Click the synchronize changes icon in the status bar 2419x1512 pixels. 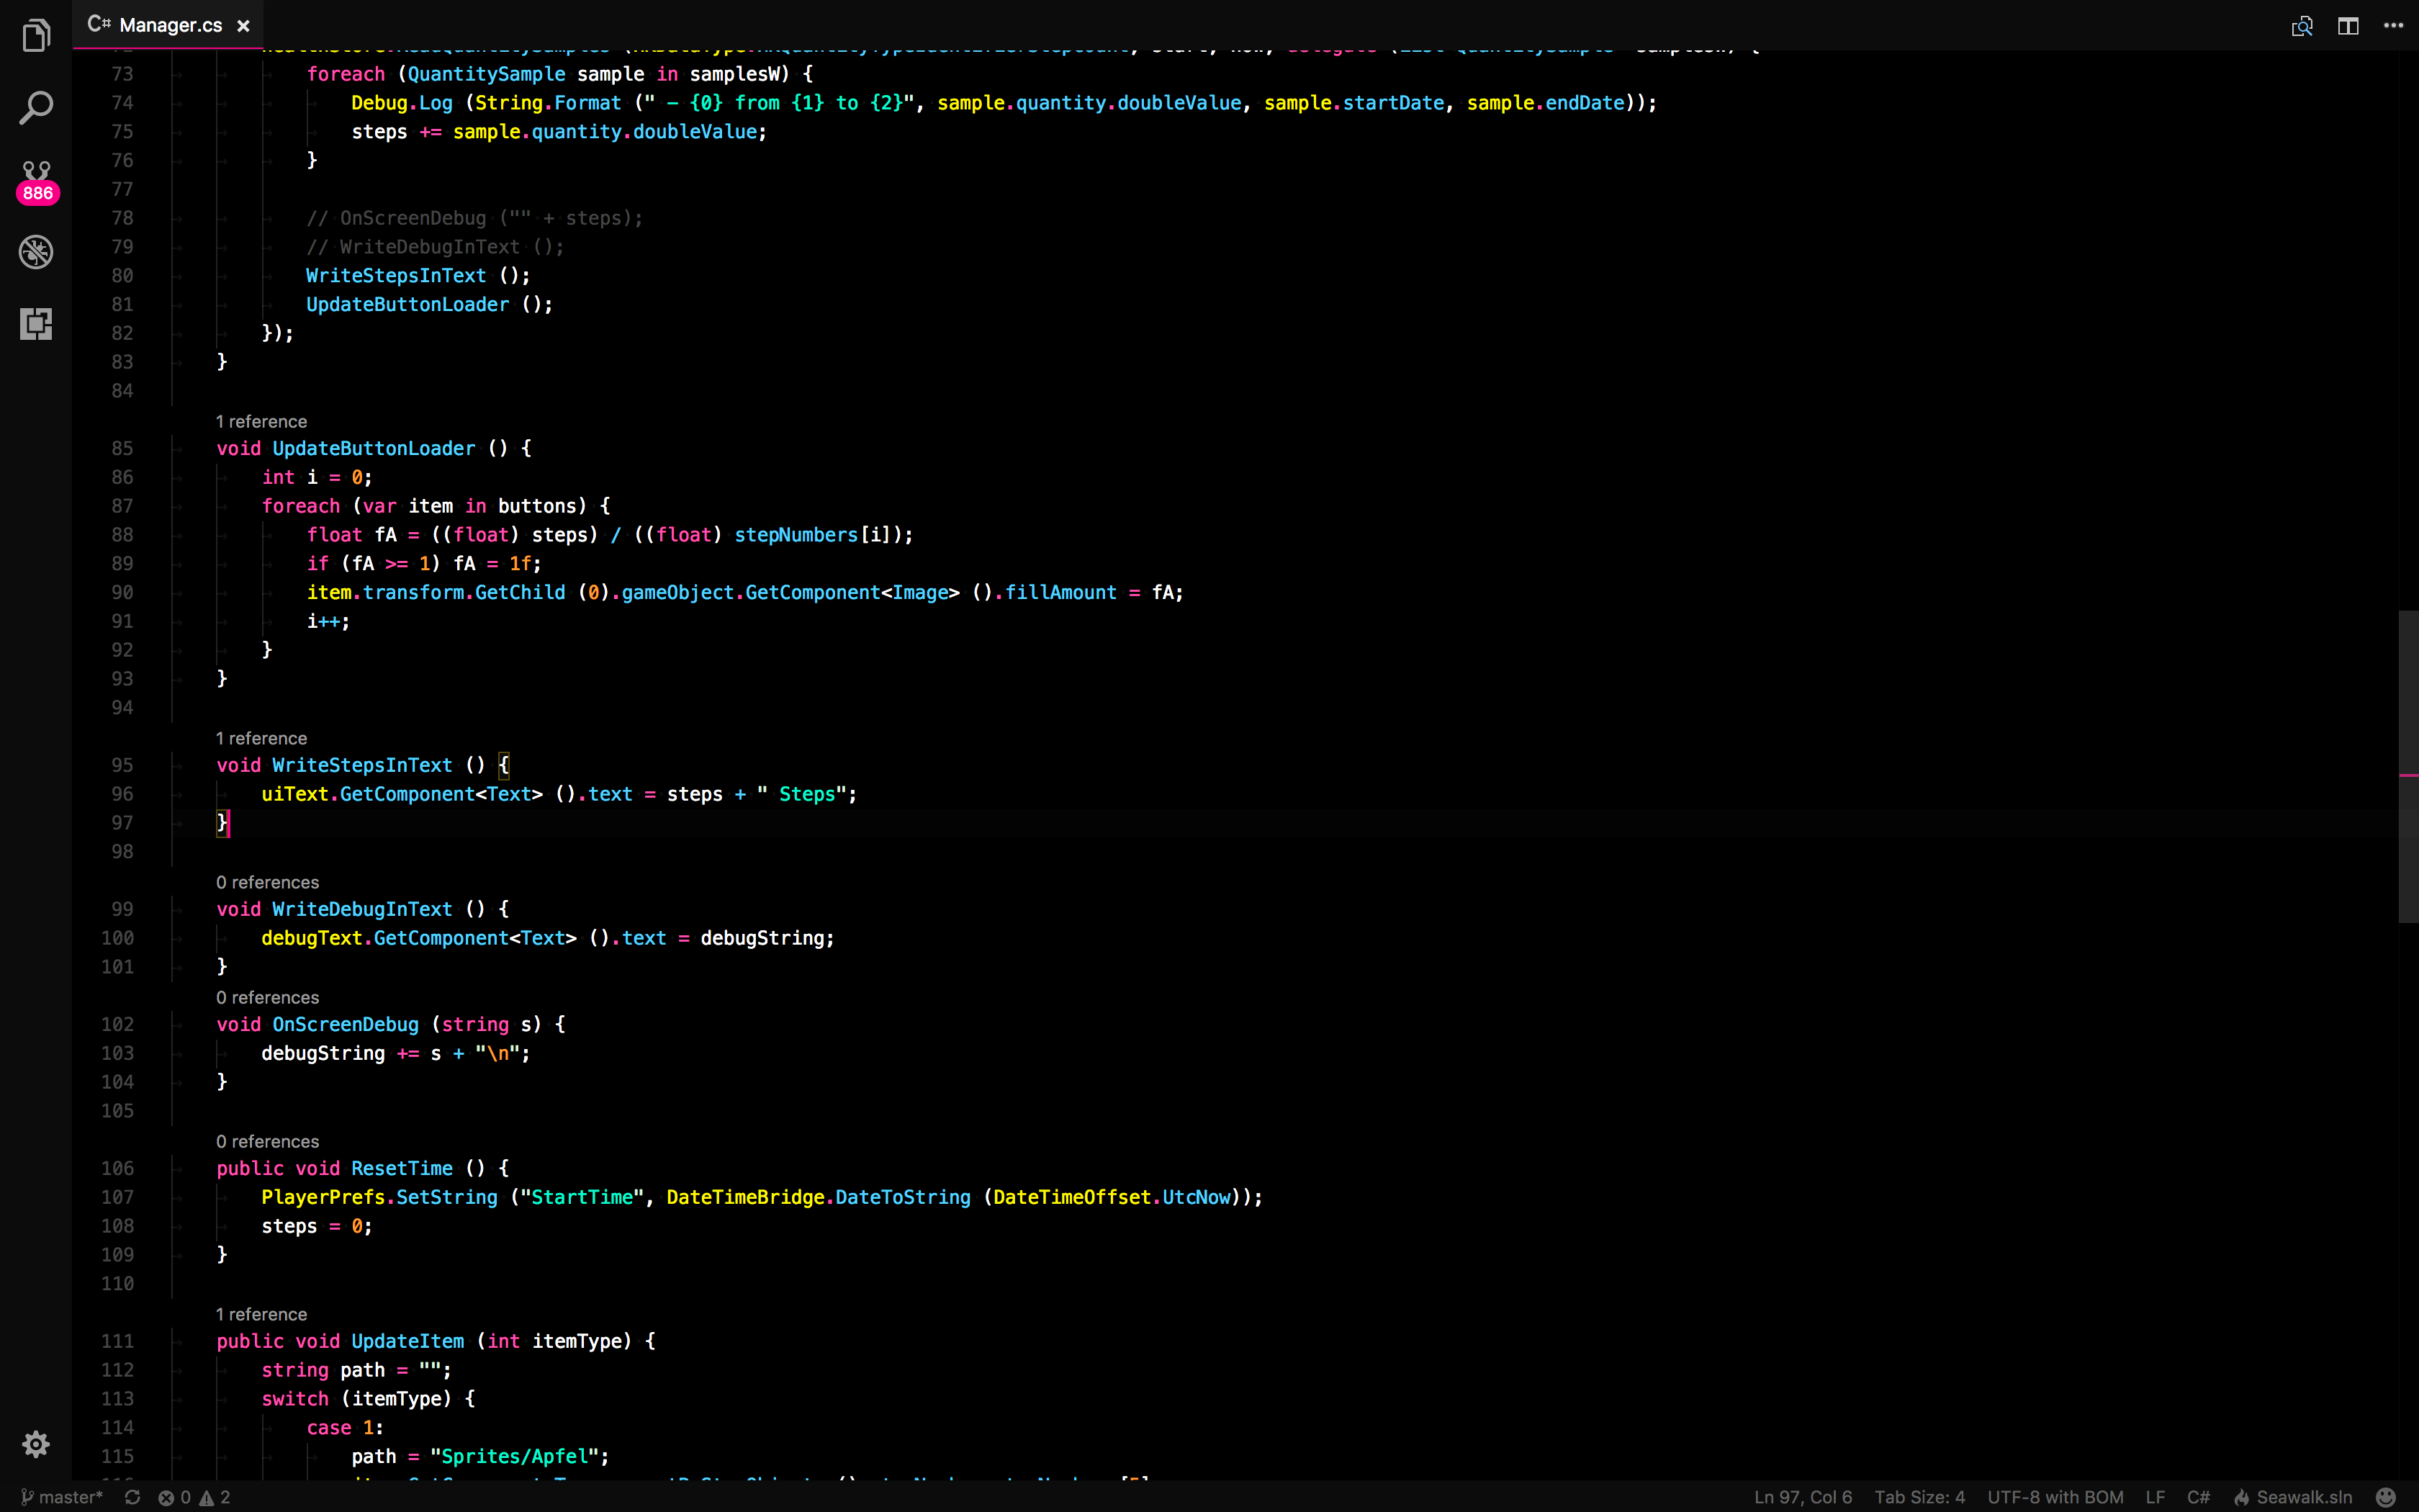pos(132,1497)
